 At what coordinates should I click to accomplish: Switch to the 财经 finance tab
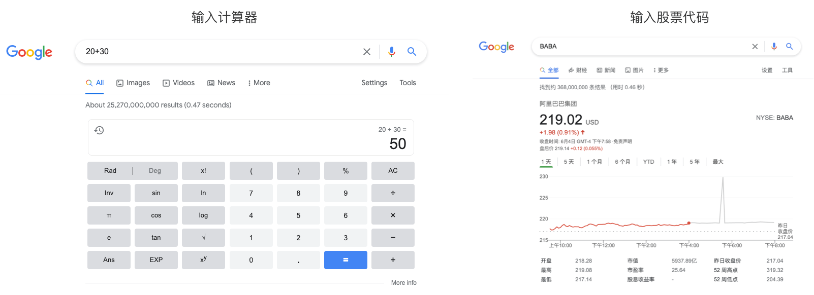tap(578, 70)
